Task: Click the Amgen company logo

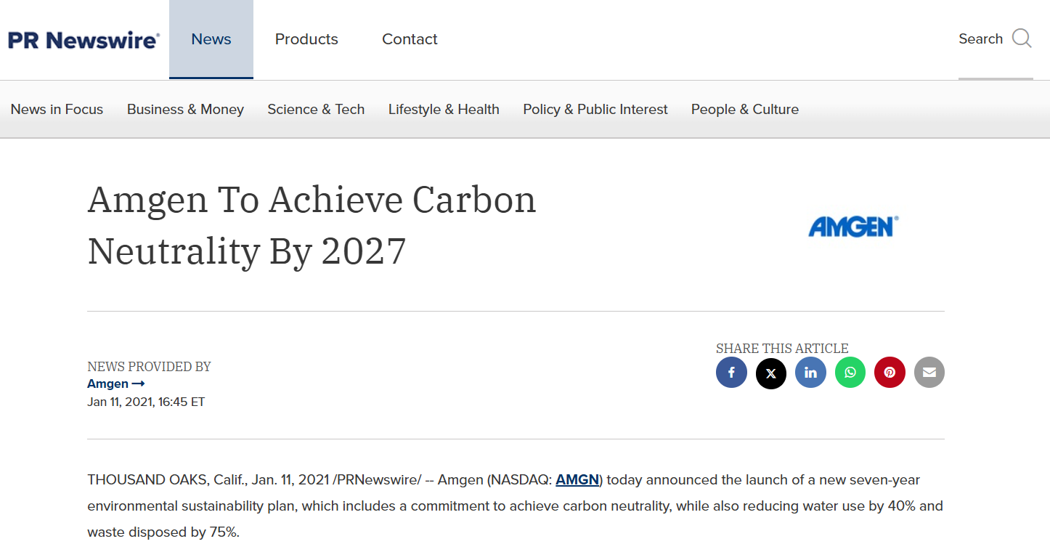Action: pyautogui.click(x=853, y=227)
